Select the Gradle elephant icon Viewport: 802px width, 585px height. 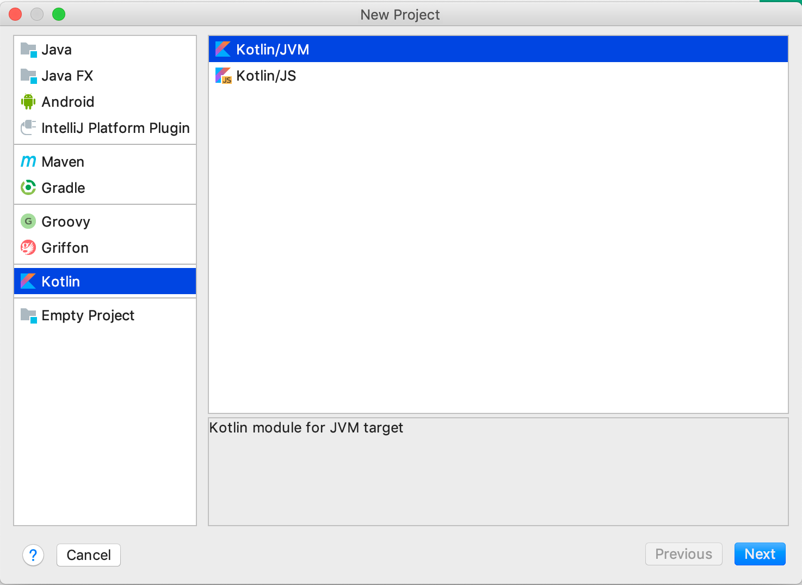point(28,187)
